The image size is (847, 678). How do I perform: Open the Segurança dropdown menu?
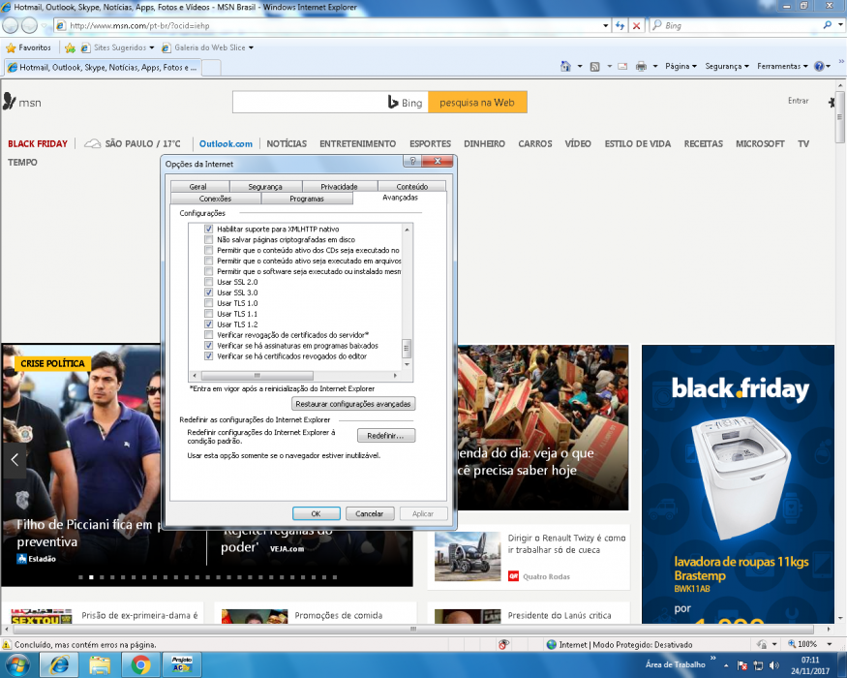(727, 67)
